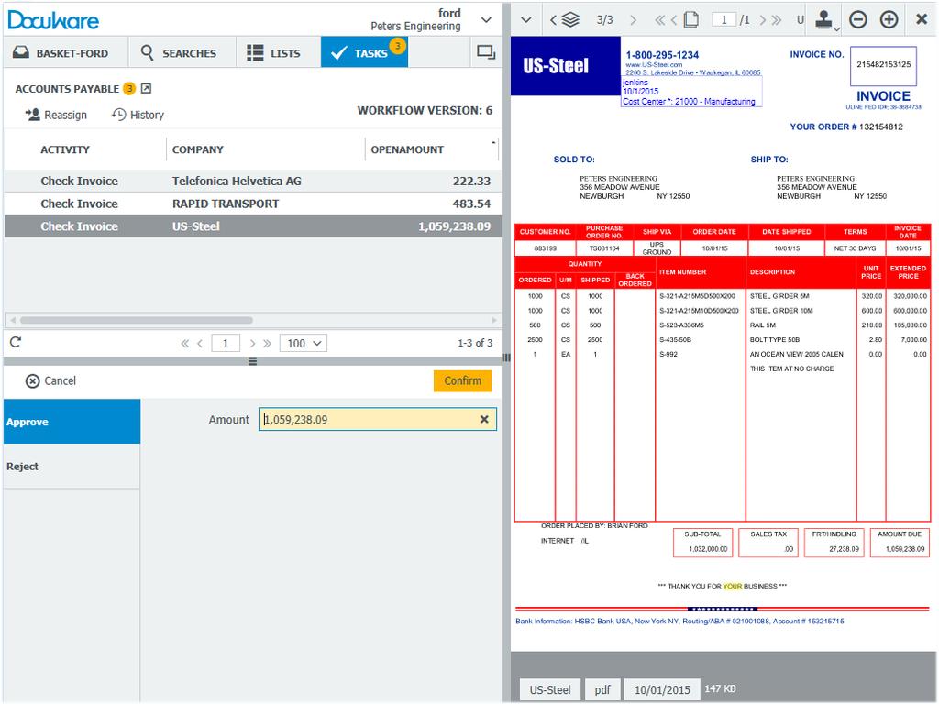Viewport: 939px width, 705px height.
Task: Click the window layout icon beside TASKS
Action: [486, 52]
